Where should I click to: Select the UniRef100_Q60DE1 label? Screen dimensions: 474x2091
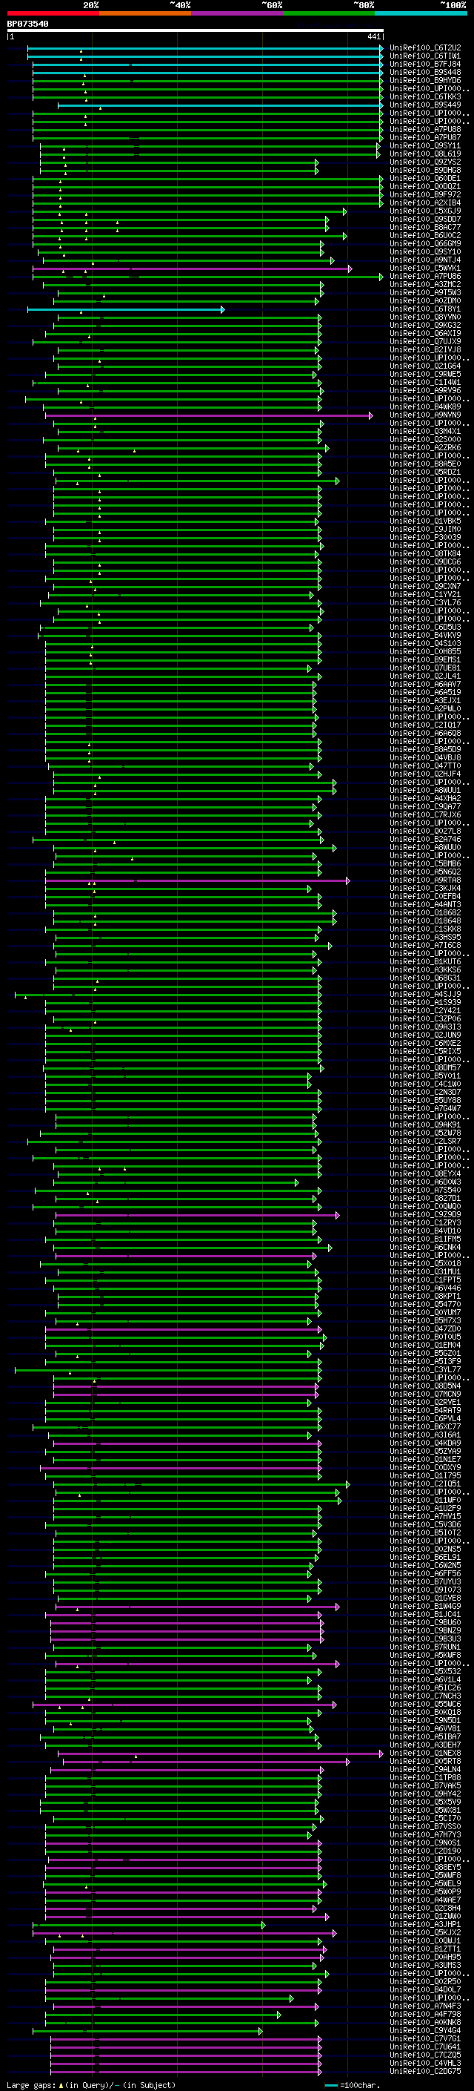click(x=425, y=179)
